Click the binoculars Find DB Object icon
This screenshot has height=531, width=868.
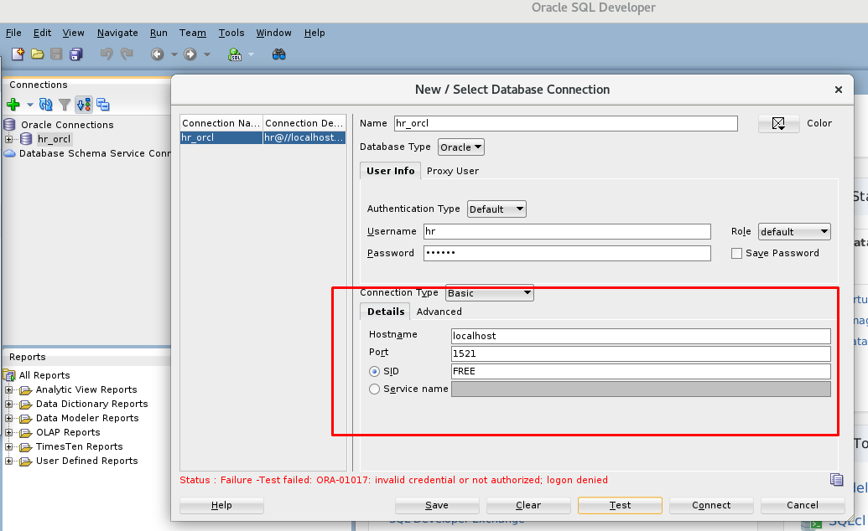pos(278,54)
